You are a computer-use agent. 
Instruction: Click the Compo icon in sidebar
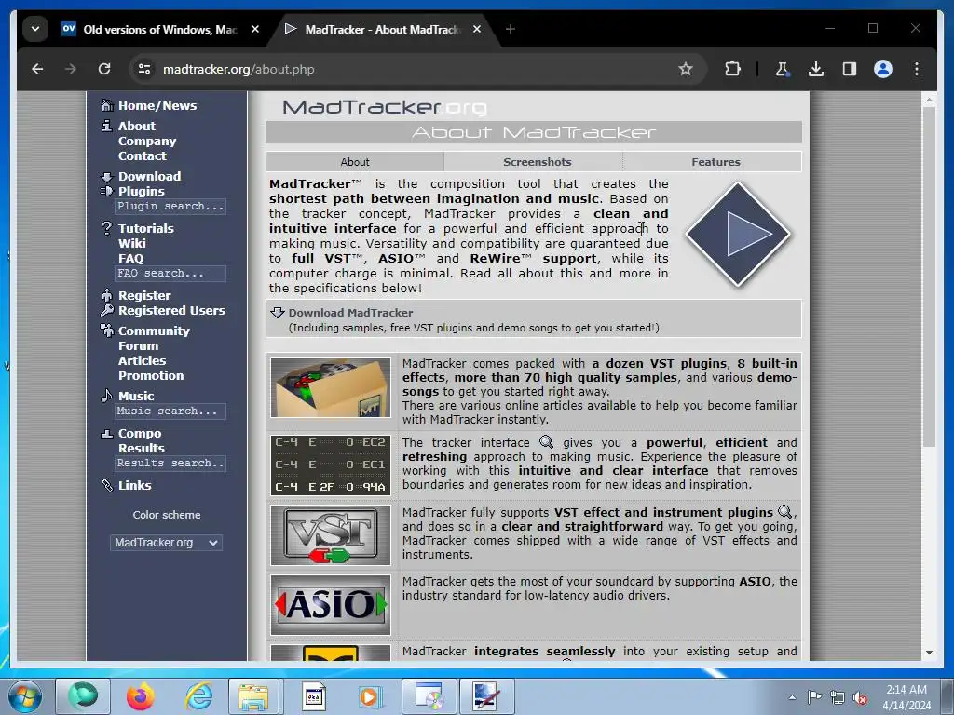pos(107,434)
